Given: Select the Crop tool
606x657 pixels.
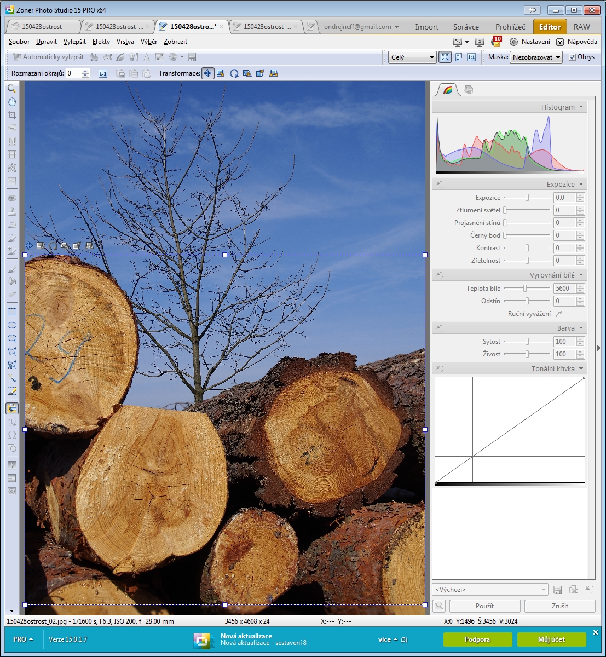Looking at the screenshot, I should [x=12, y=115].
